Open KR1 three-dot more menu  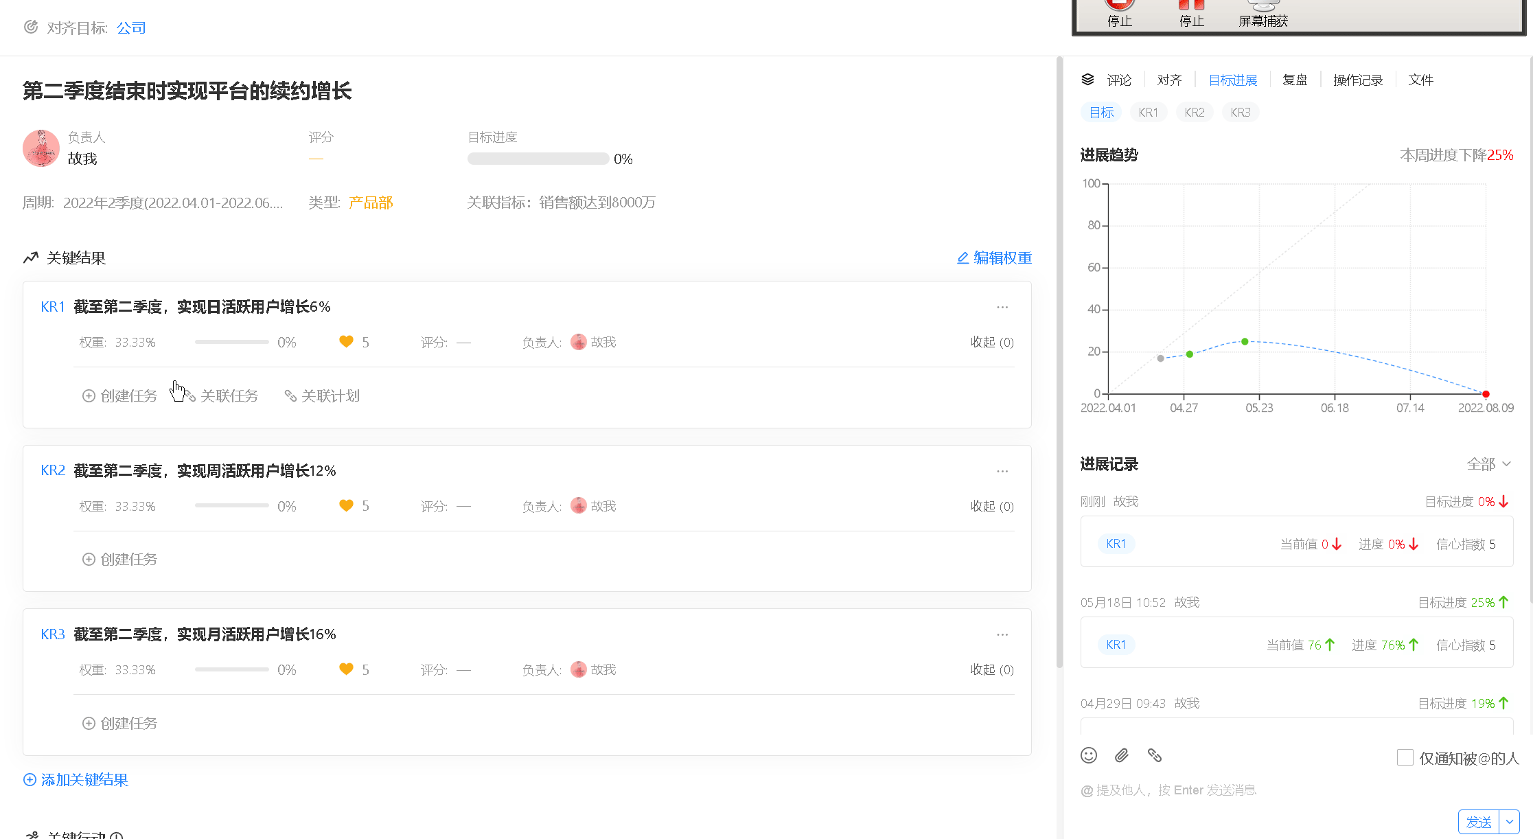1002,307
